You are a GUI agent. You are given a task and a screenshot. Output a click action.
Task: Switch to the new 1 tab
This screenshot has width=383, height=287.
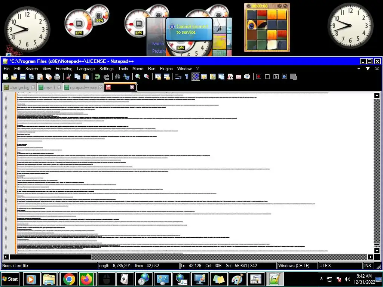click(49, 87)
